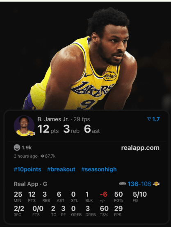Open the #10points hashtag
Screen dimensions: 171x227
[27, 169]
